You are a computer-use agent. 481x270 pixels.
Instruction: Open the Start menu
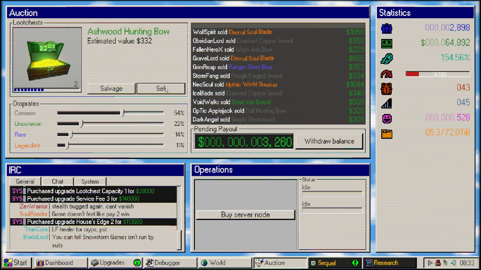16,263
